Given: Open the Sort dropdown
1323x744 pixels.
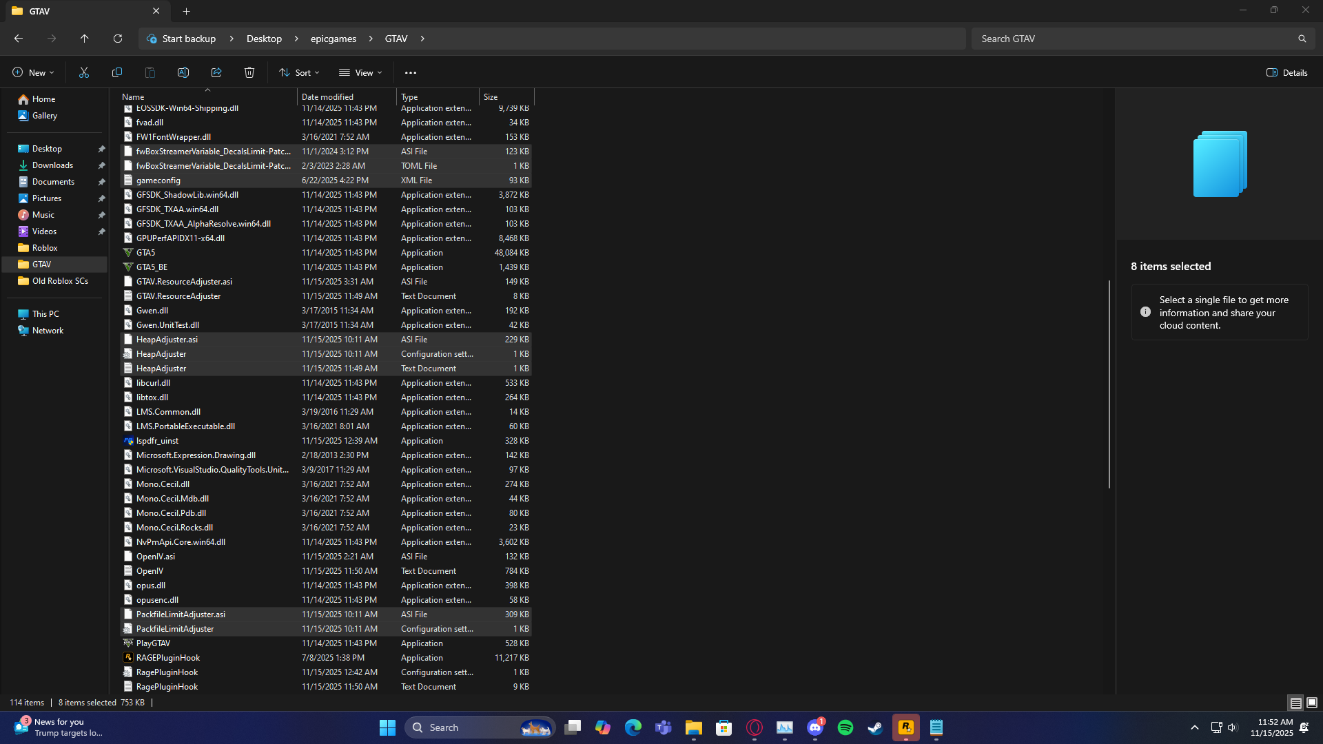Looking at the screenshot, I should pos(299,72).
